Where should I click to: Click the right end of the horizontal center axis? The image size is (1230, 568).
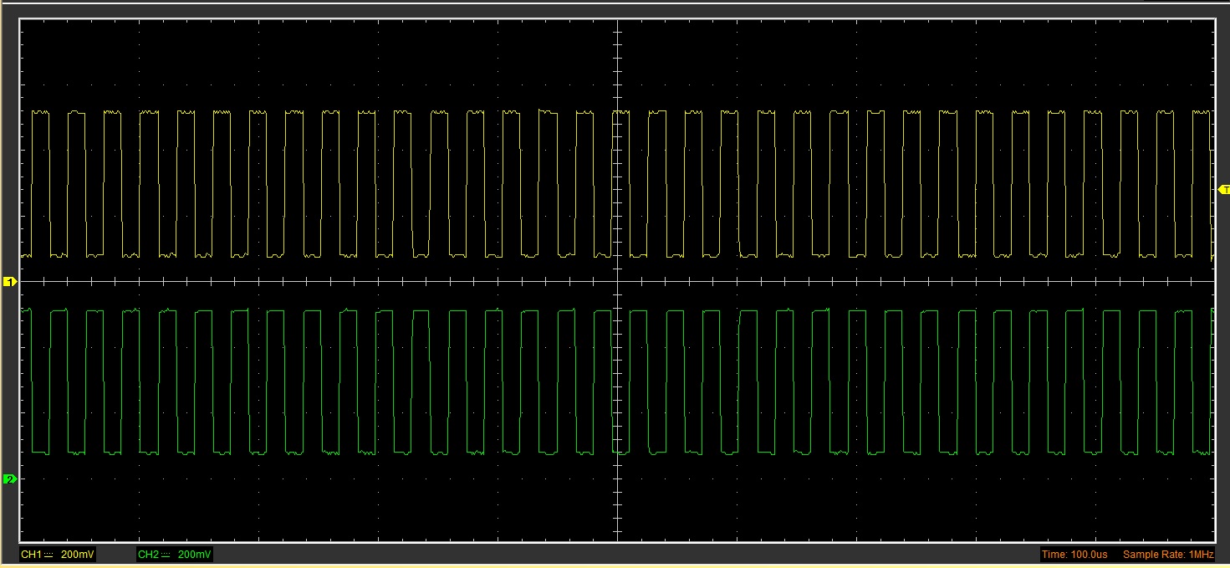click(1212, 281)
